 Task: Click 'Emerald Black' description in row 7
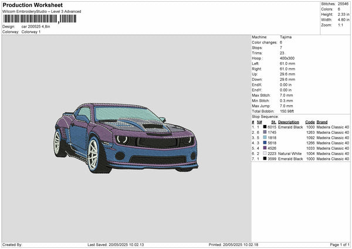click(290, 159)
